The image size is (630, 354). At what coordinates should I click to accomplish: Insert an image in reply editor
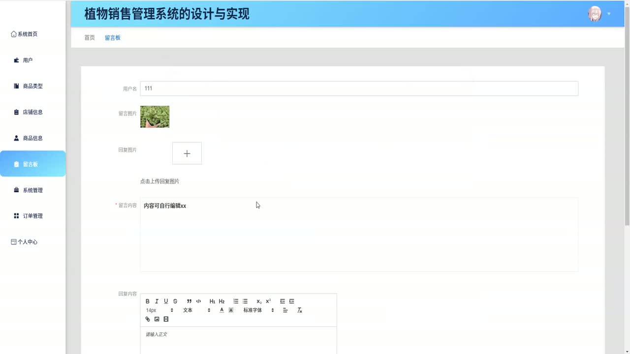157,319
